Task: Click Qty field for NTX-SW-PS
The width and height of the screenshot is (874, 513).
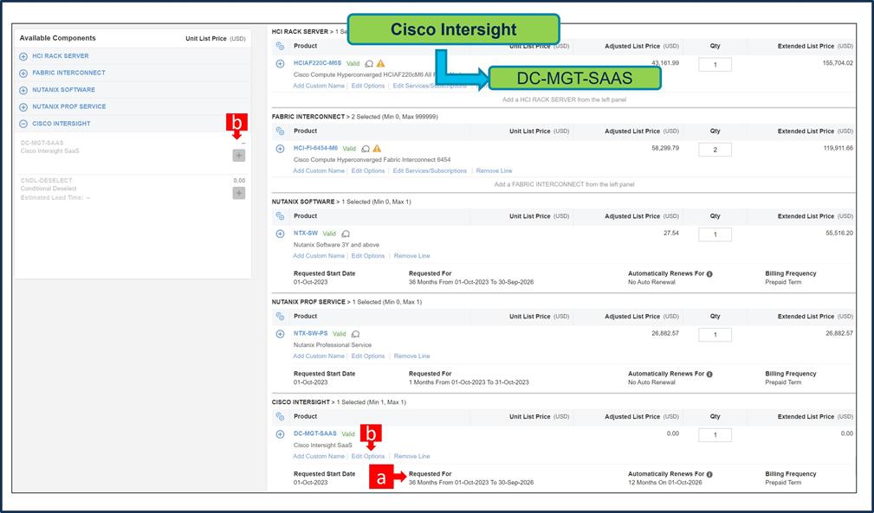Action: pos(715,335)
